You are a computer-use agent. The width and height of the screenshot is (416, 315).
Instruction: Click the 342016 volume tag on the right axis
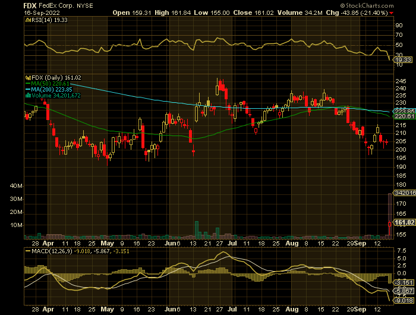tap(404, 193)
